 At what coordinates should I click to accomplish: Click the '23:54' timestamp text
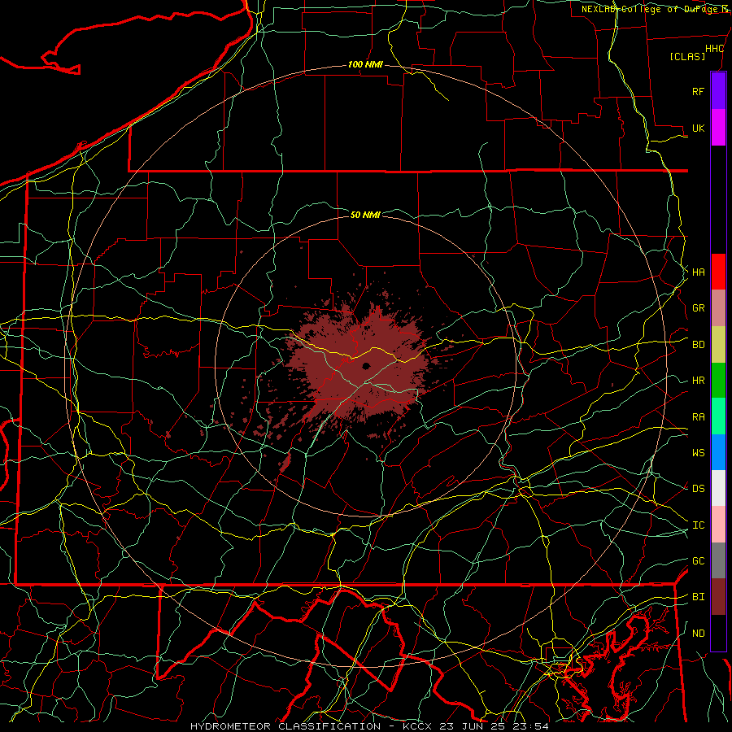click(x=533, y=726)
